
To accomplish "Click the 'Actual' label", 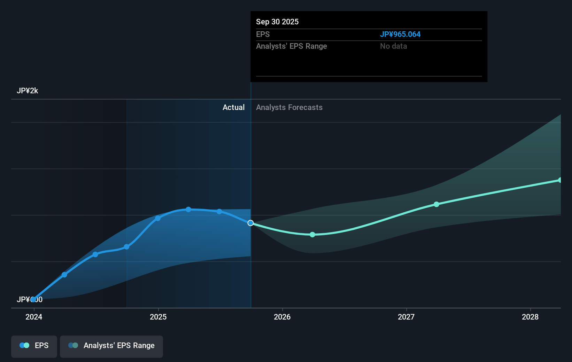I will point(233,107).
